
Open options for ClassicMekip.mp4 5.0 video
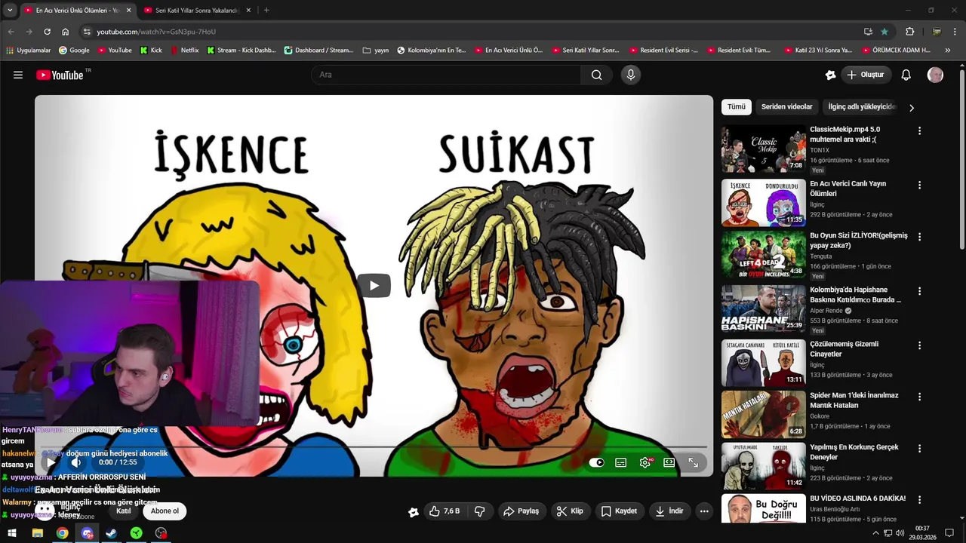919,130
